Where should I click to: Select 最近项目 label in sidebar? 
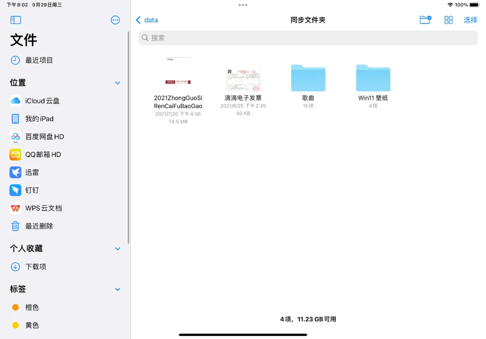pos(39,60)
